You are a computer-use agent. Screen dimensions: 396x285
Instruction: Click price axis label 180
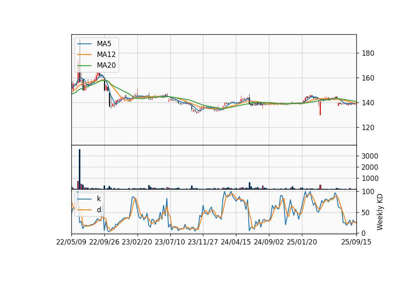point(368,53)
